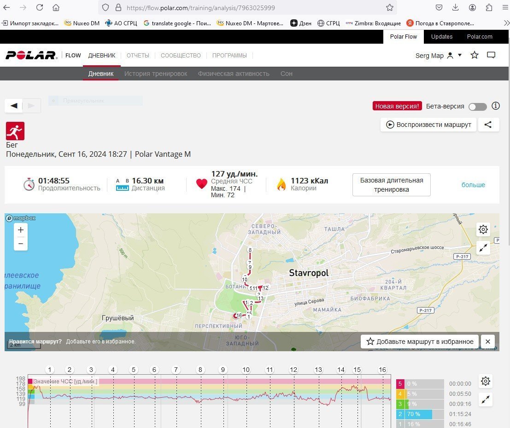Select lap marker 13 on the graph
Image resolution: width=510 pixels, height=428 pixels.
pos(318,370)
